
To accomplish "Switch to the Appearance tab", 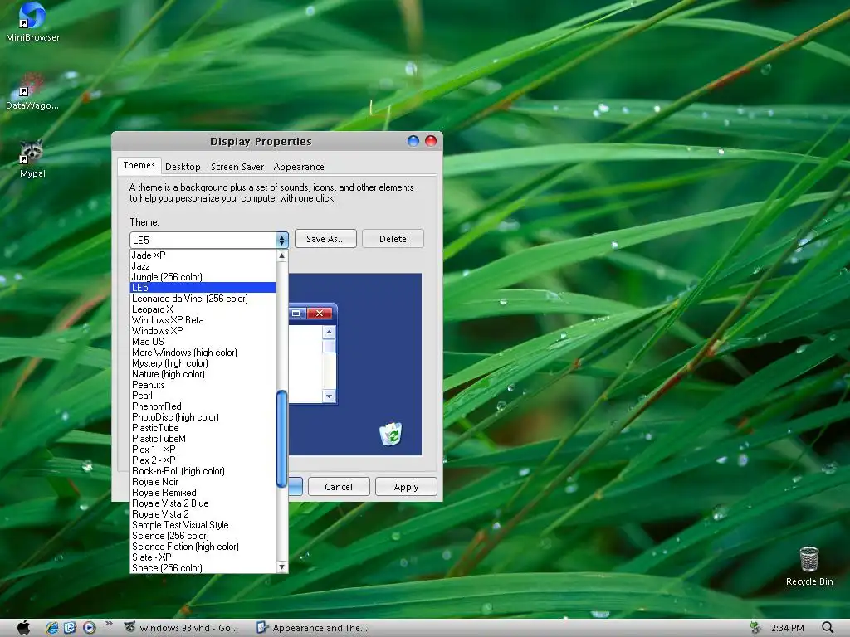I will coord(299,167).
